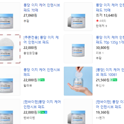Click the thumbnail for the 19,360원 product
The image size is (124, 124).
(78, 112)
